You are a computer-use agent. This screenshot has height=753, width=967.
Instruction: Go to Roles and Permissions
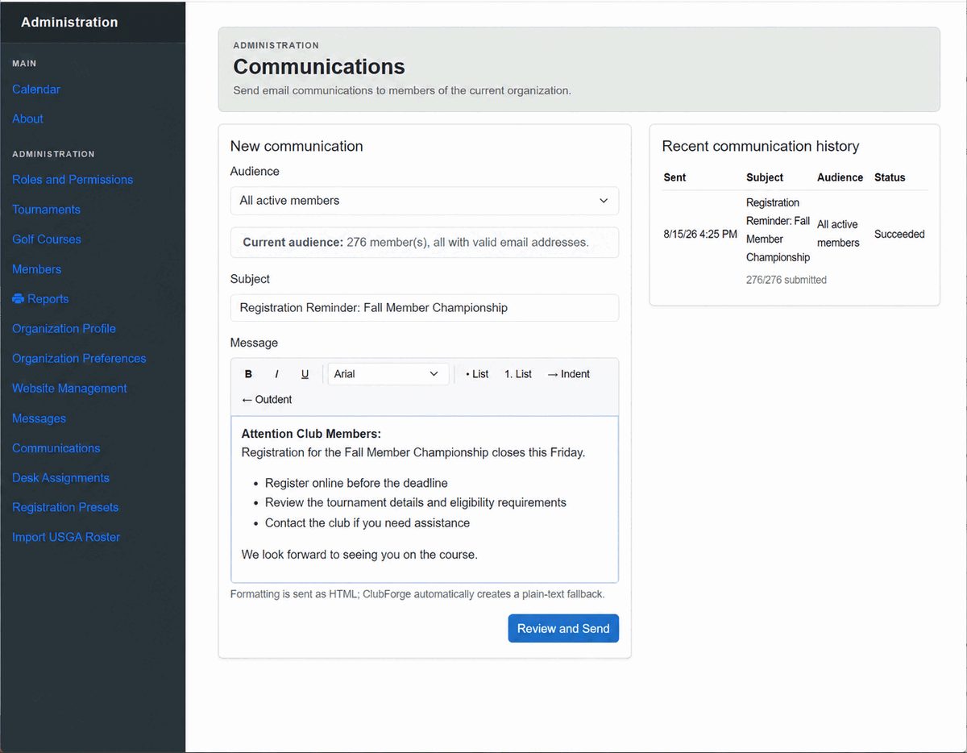tap(73, 180)
